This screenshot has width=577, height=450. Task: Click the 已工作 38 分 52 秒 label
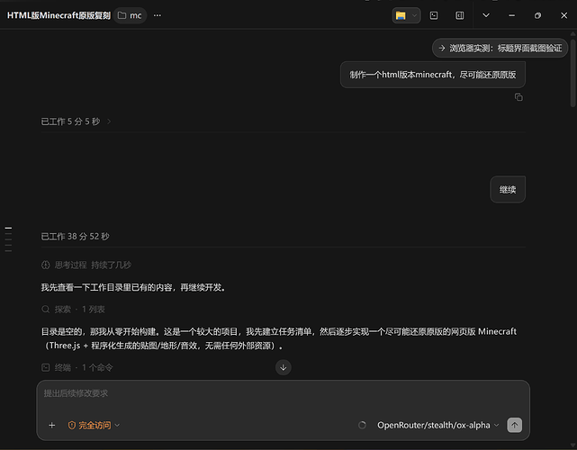tap(75, 236)
